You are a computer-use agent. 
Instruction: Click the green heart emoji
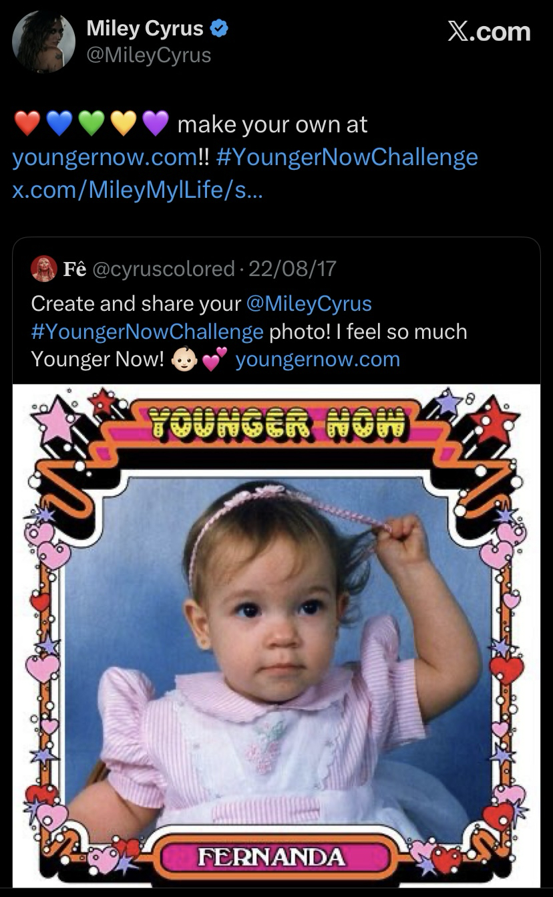pyautogui.click(x=91, y=124)
